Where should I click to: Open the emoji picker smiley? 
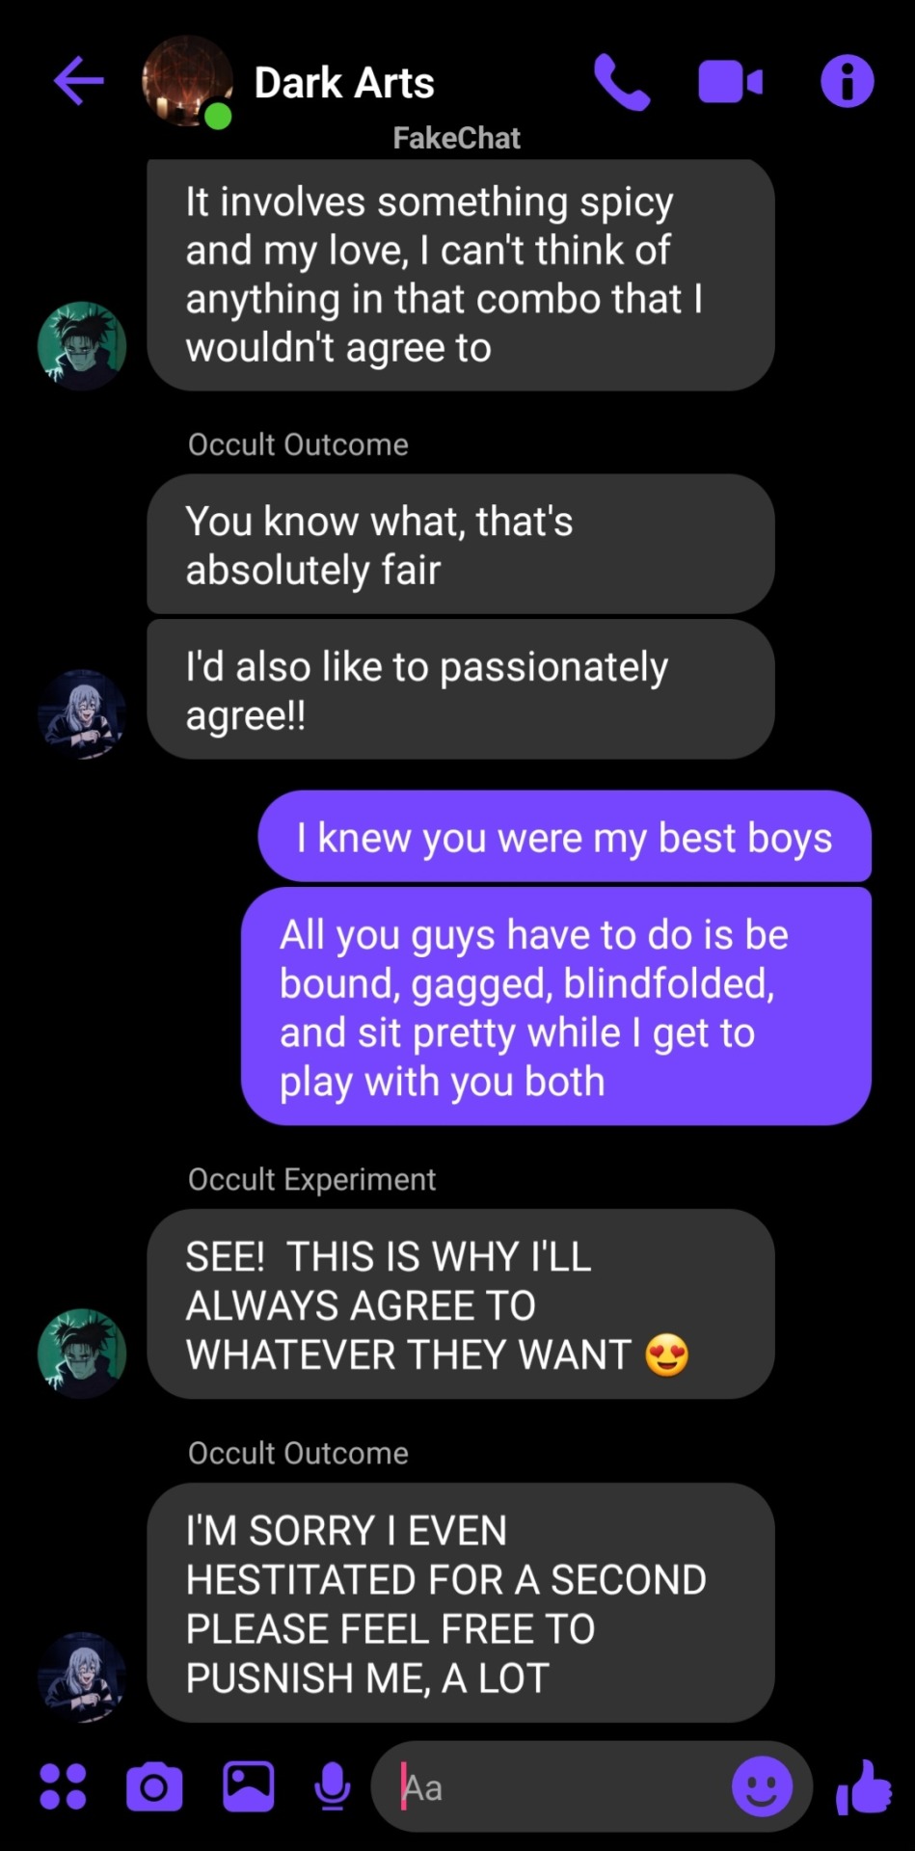pos(762,1786)
